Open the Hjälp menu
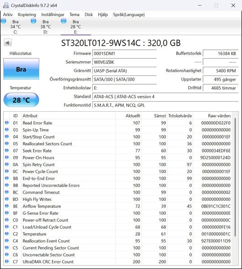242x269 pixels. [103, 15]
